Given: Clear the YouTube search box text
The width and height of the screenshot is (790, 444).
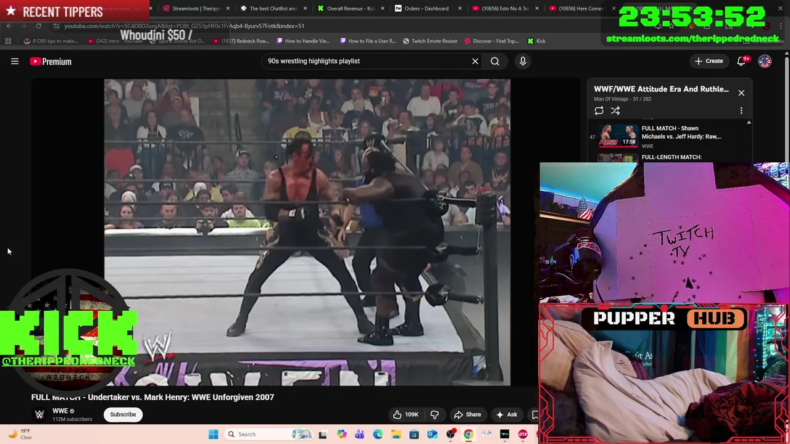Looking at the screenshot, I should (475, 61).
